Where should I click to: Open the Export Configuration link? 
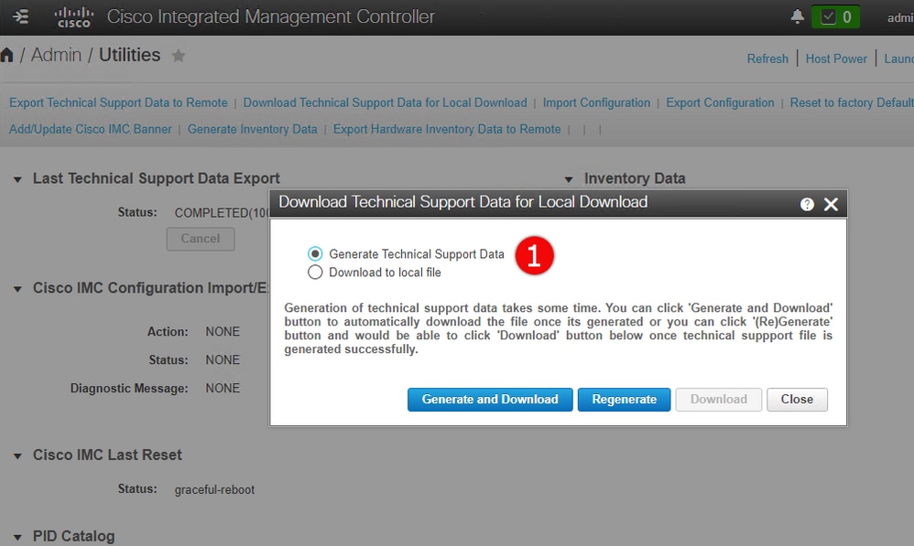[720, 102]
